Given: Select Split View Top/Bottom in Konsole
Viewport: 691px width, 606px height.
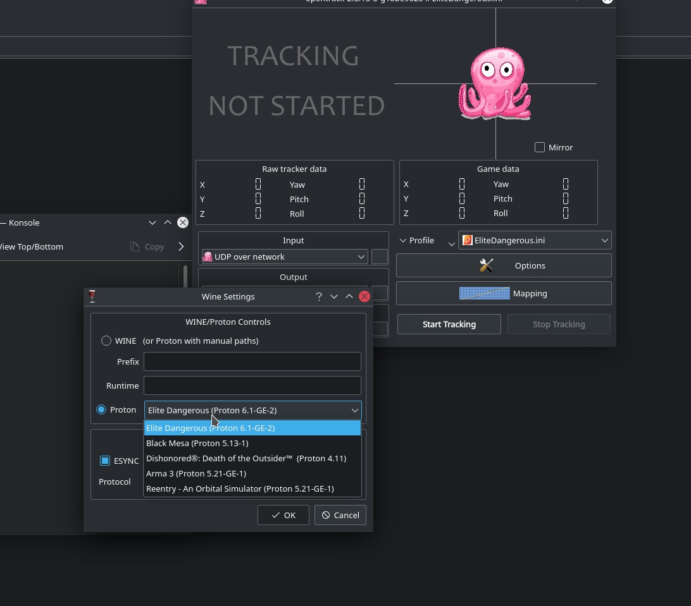Looking at the screenshot, I should (31, 247).
